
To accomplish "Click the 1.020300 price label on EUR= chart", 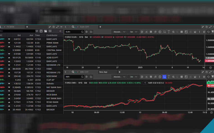I will click(x=210, y=61).
